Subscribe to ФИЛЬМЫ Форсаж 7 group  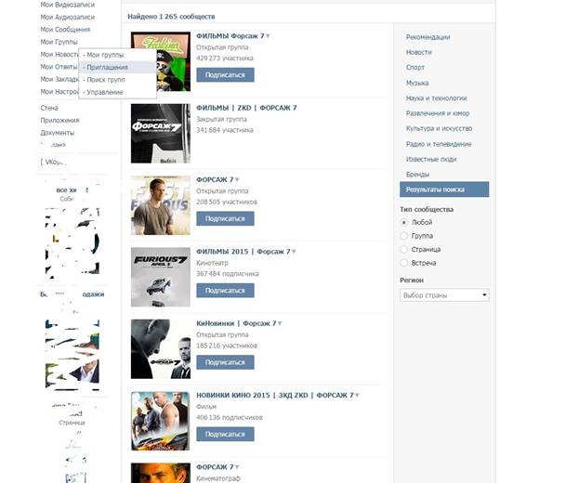pyautogui.click(x=225, y=75)
